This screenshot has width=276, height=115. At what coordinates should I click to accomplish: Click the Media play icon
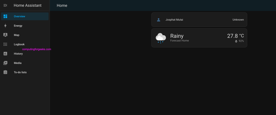tap(5, 63)
